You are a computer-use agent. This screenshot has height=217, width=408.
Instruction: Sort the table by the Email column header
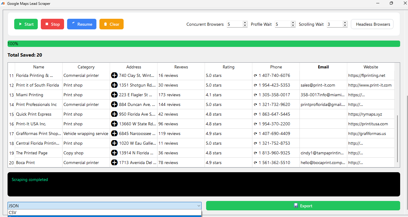tap(323, 67)
